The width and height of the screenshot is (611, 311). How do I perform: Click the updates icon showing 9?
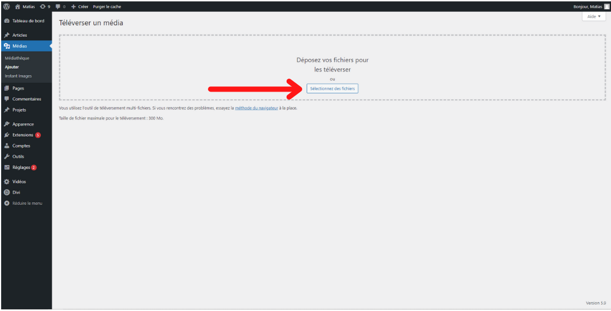pos(42,6)
